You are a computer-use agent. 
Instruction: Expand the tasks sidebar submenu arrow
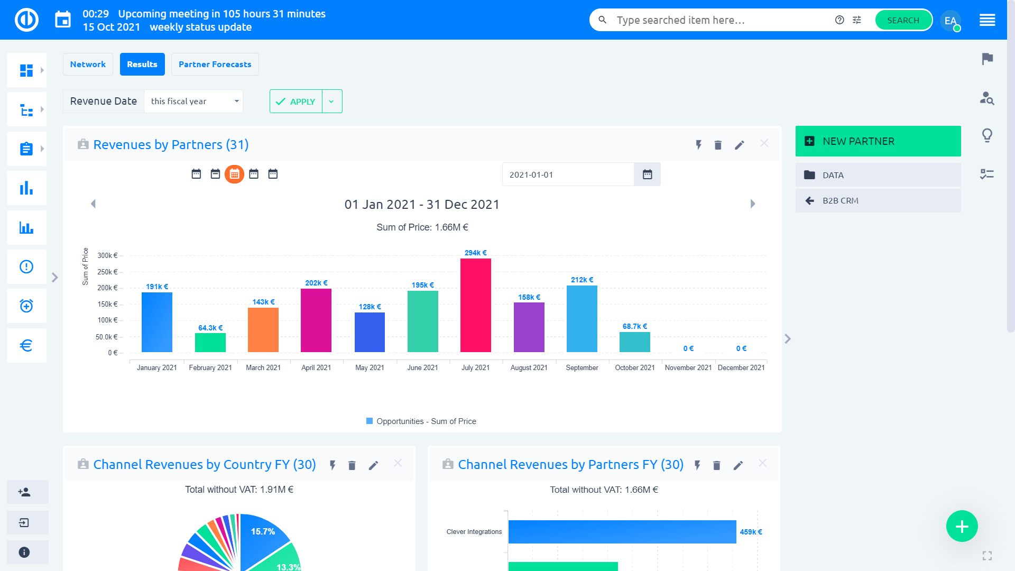pyautogui.click(x=42, y=149)
